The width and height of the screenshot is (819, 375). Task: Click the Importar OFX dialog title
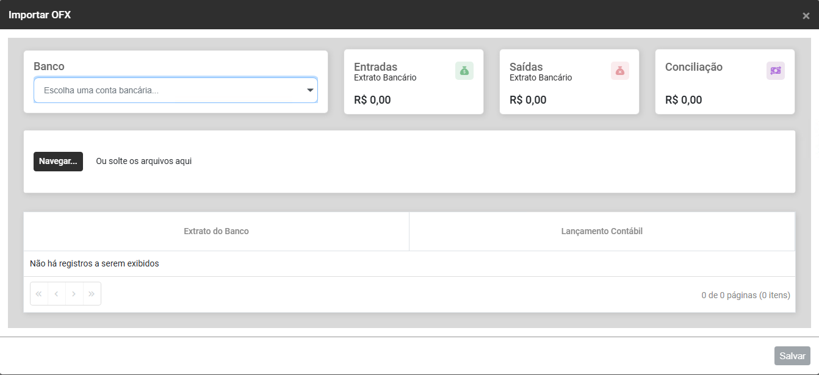pyautogui.click(x=40, y=15)
